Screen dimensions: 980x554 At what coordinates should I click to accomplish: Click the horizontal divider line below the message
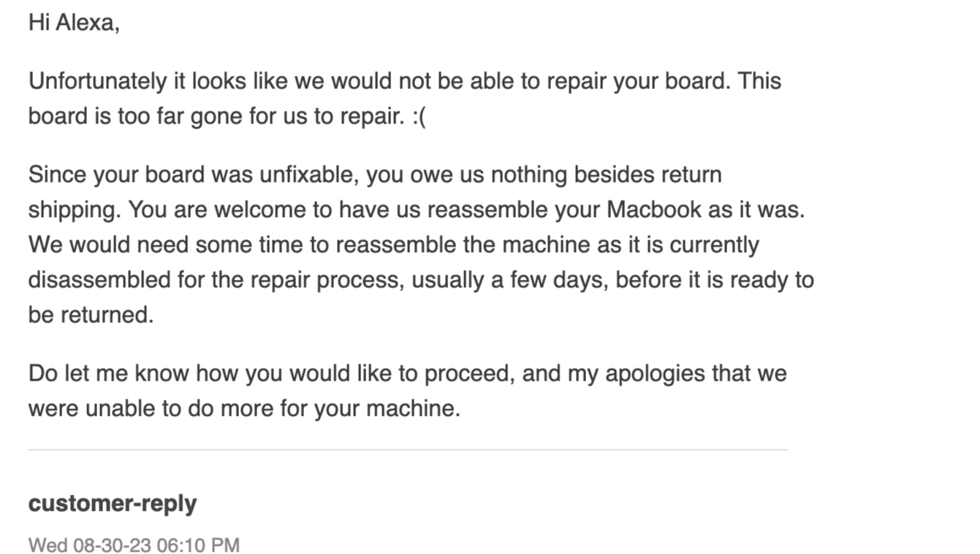(408, 450)
